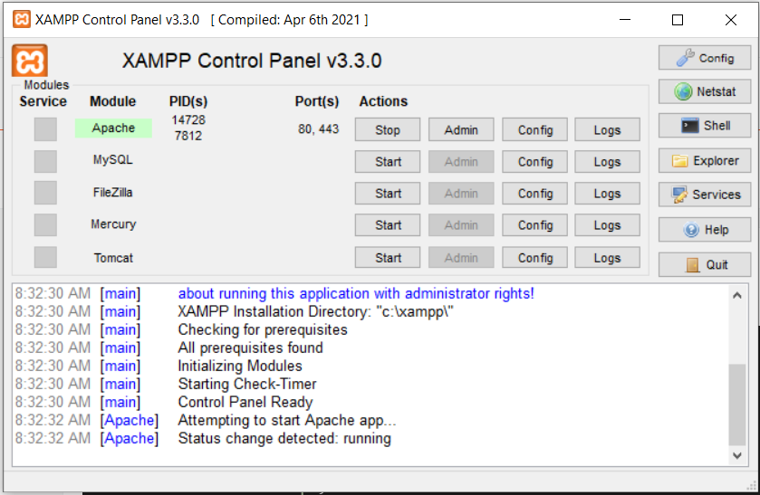The width and height of the screenshot is (760, 495).
Task: Stop the Apache module
Action: [388, 129]
